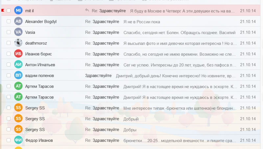Click sender name 'Иванов борис'
The width and height of the screenshot is (263, 149).
pos(38,54)
